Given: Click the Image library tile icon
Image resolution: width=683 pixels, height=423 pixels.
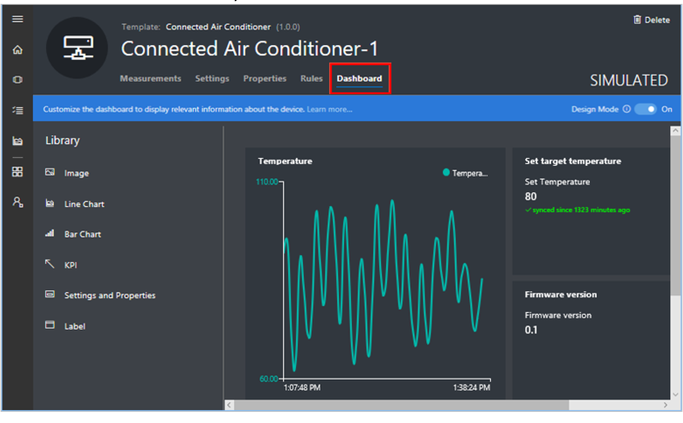Looking at the screenshot, I should [x=50, y=173].
